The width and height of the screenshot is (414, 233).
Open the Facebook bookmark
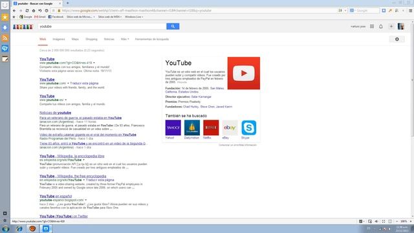56,17
